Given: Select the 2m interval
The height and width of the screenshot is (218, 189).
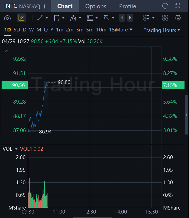Looking at the screenshot, I should (70, 30).
